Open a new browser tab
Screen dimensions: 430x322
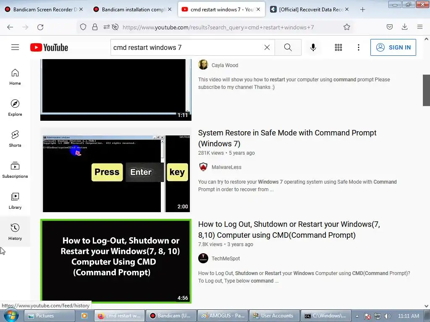(362, 10)
